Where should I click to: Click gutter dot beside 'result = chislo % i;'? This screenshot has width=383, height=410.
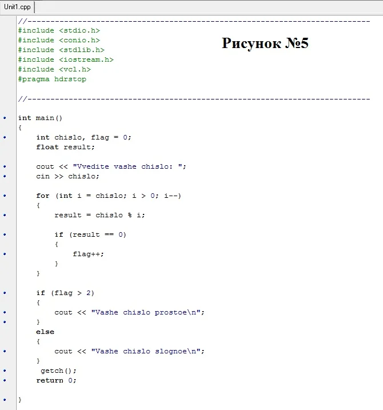click(x=5, y=215)
